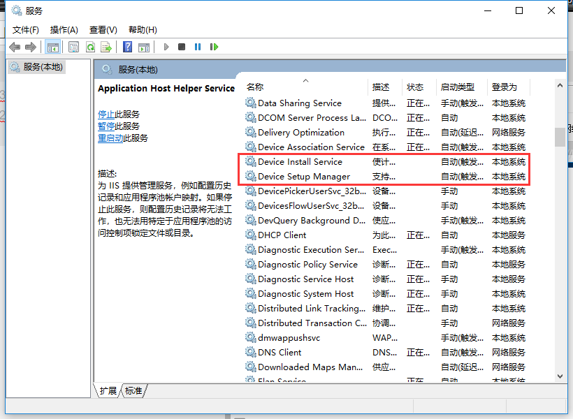573x419 pixels.
Task: Switch to the 标准 tab
Action: tap(133, 391)
